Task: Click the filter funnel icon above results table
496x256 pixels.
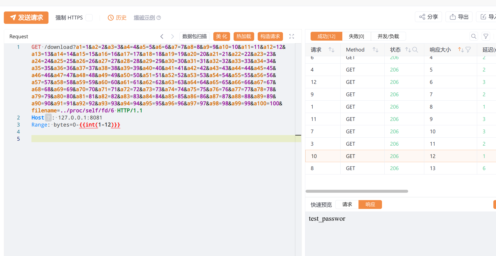Action: tap(486, 36)
